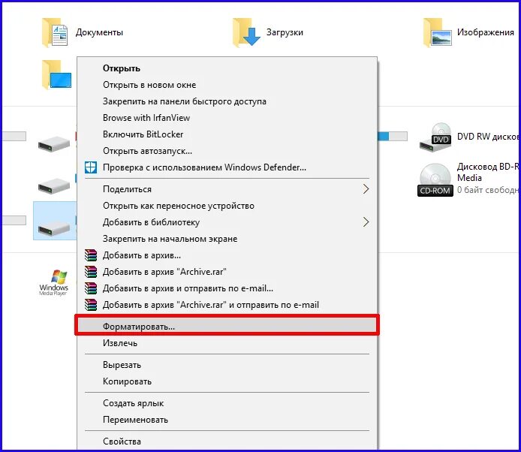Viewport: 521px width, 452px height.
Task: Select Включить BitLocker
Action: 227,134
